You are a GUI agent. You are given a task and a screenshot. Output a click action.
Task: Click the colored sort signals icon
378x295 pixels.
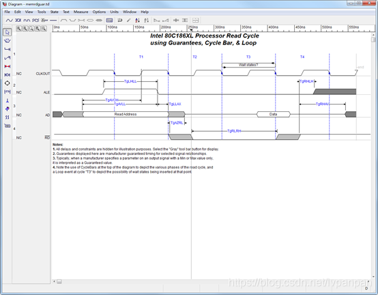137,20
